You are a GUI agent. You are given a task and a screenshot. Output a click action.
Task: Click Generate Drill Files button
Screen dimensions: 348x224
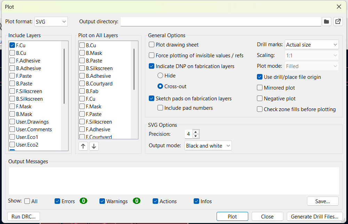315,216
